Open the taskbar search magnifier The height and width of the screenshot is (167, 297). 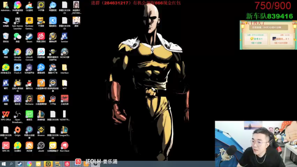11,164
